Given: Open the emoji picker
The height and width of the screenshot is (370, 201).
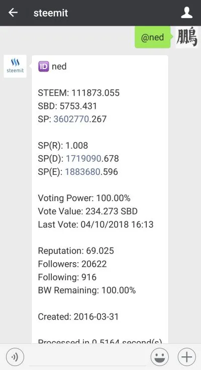Looking at the screenshot, I should 160,357.
